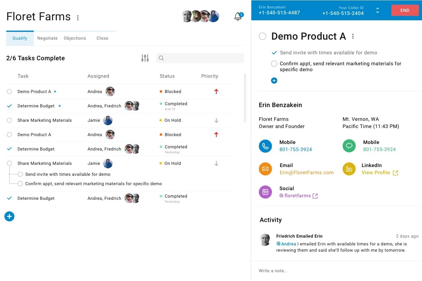Uncheck Send invite subtask in right panel
This screenshot has height=281, width=422.
coord(274,53)
